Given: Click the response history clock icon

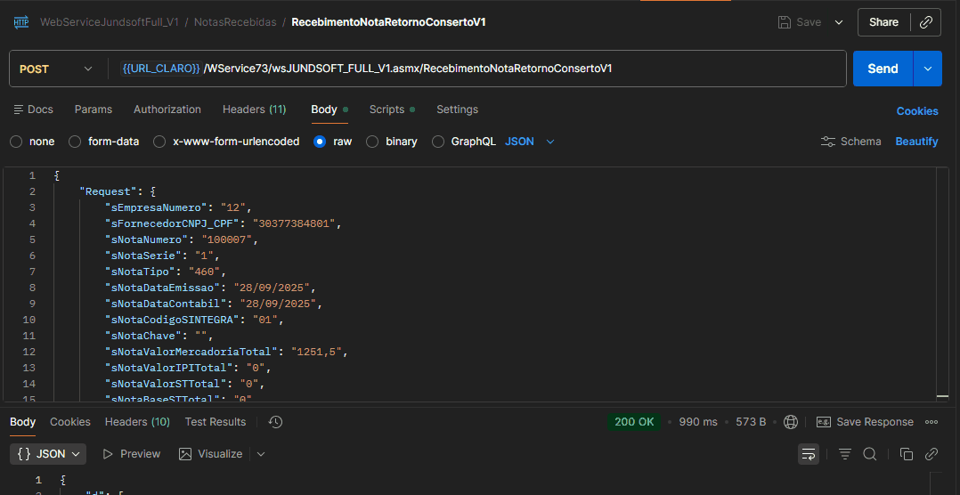Looking at the screenshot, I should click(x=275, y=422).
